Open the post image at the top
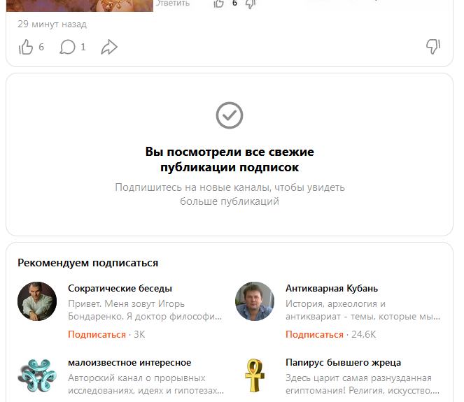The height and width of the screenshot is (402, 464). 80,6
